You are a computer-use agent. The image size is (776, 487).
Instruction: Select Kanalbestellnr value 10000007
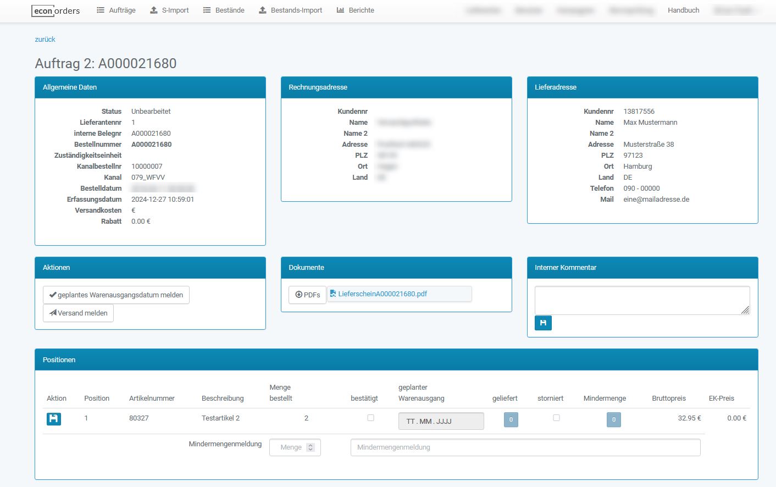coord(147,167)
